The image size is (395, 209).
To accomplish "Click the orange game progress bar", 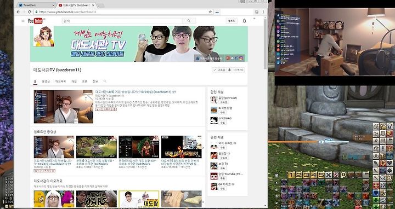I will (x=294, y=142).
